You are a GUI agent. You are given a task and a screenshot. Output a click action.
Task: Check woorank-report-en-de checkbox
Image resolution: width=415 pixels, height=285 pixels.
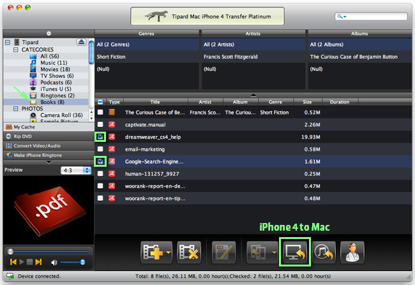click(x=100, y=186)
